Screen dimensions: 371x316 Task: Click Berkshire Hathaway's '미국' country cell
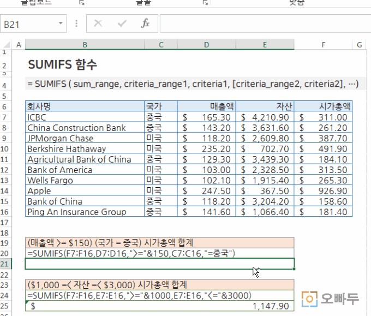tap(161, 149)
